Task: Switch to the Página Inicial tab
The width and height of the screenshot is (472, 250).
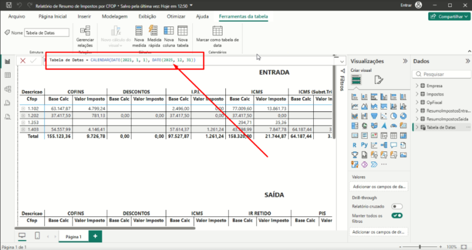Action: (x=53, y=17)
